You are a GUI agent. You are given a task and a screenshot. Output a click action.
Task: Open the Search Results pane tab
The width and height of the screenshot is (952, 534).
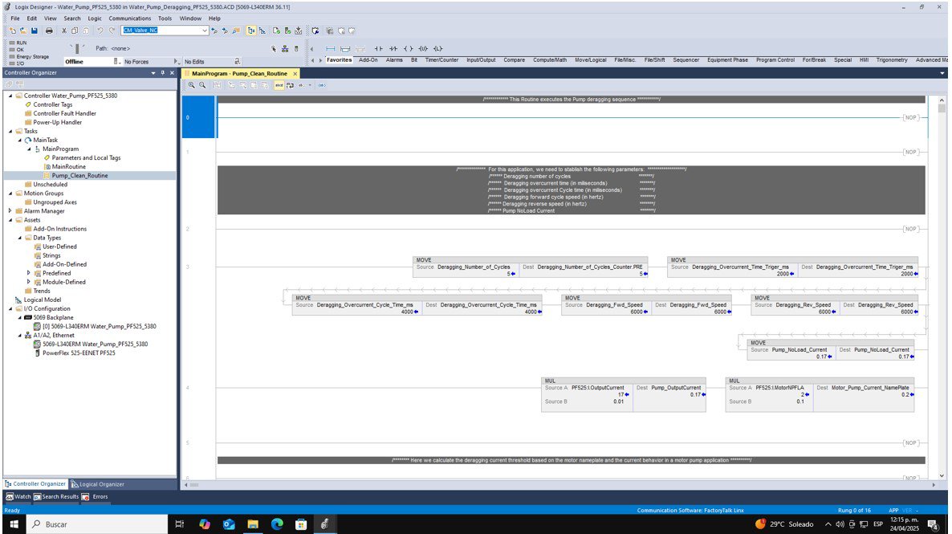[x=56, y=497]
